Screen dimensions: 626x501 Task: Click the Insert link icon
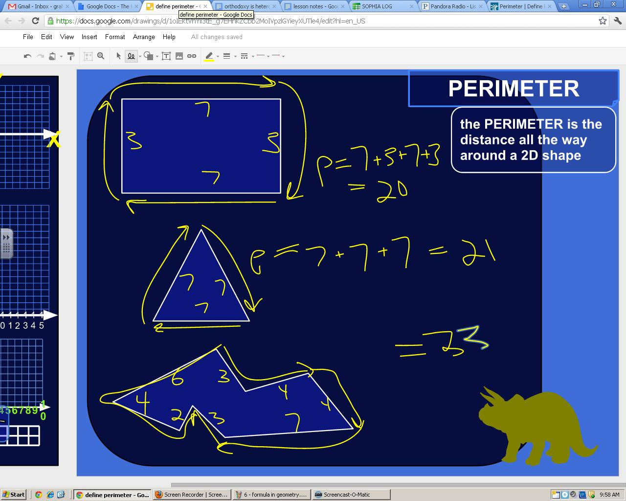[191, 56]
